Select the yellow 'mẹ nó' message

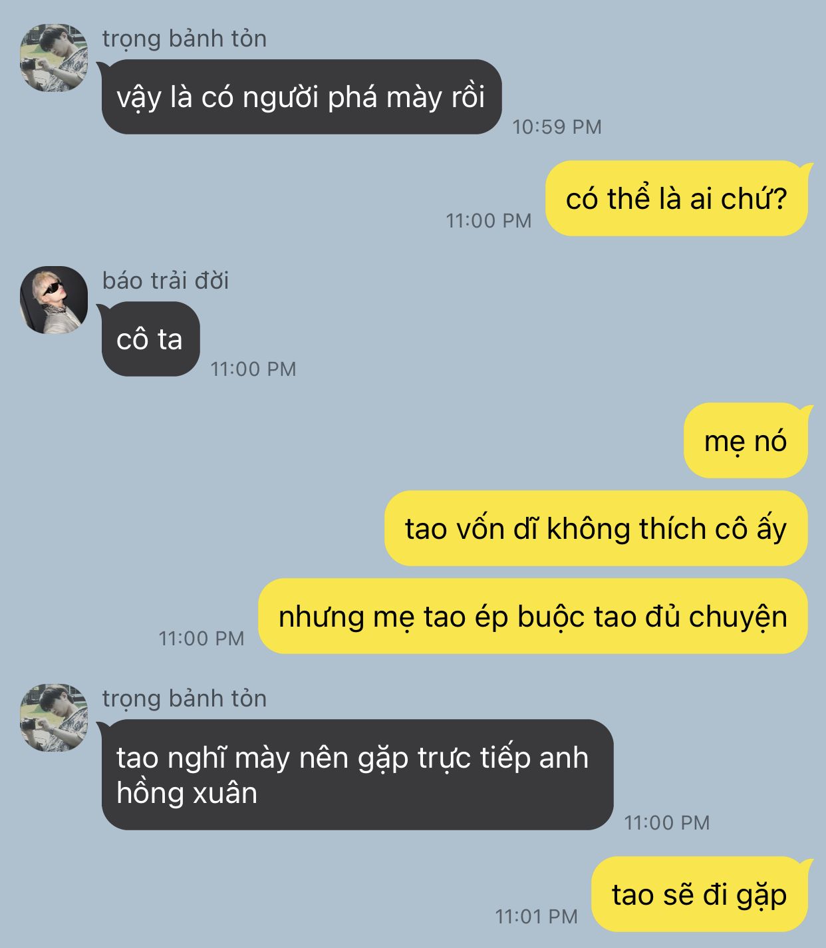(746, 440)
